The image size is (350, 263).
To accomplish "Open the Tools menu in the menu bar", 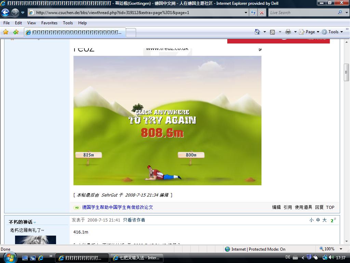I will (x=68, y=23).
